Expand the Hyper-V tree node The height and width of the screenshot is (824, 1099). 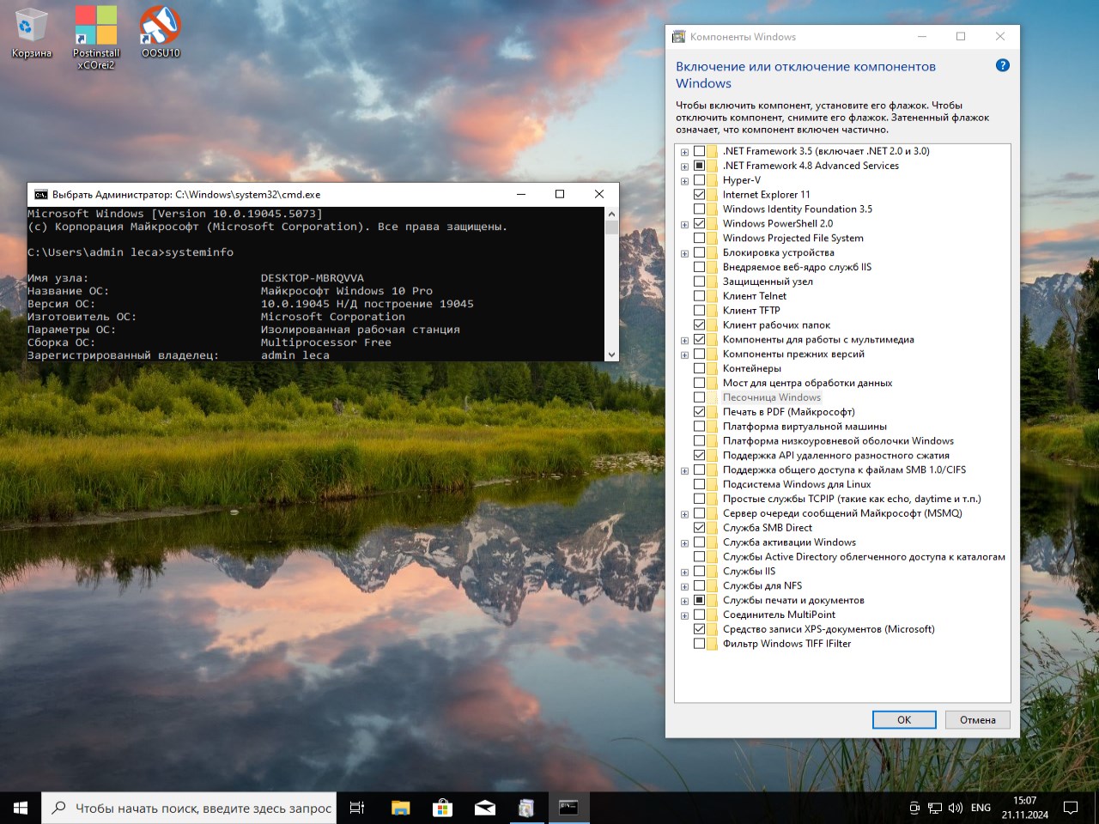click(684, 181)
